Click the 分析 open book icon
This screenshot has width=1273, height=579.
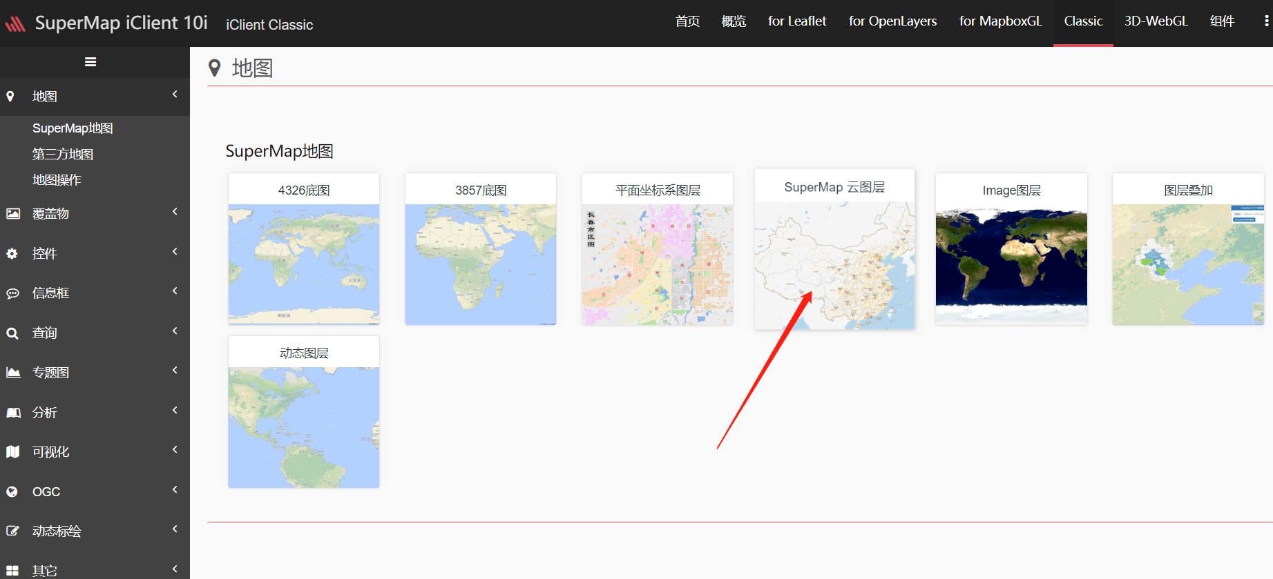(13, 413)
